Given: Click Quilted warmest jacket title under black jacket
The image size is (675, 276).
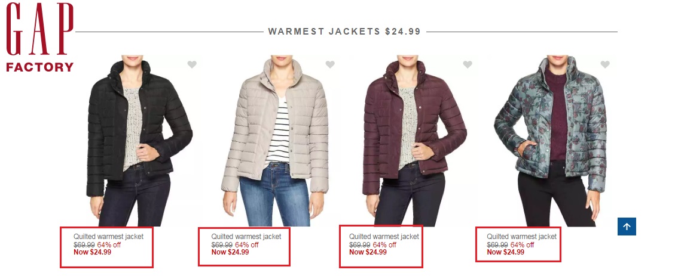Looking at the screenshot, I should click(x=108, y=237).
